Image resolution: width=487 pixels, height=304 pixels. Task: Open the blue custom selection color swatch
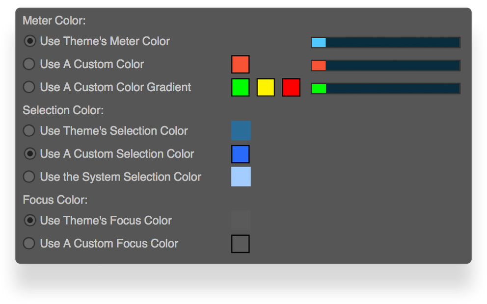point(241,154)
